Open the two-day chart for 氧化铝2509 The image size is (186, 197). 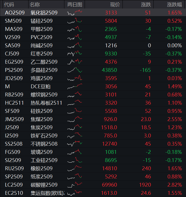75,13
